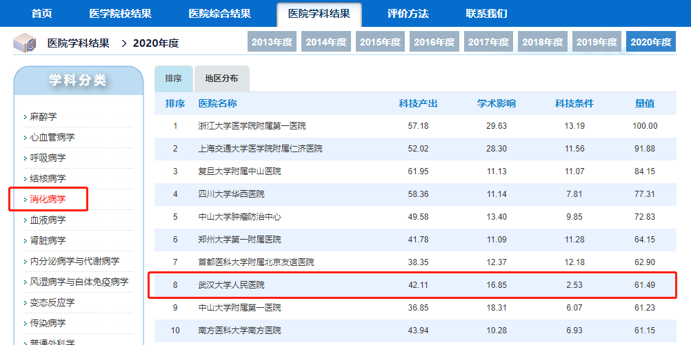
Task: Go to the 首页 nav item
Action: click(x=42, y=14)
